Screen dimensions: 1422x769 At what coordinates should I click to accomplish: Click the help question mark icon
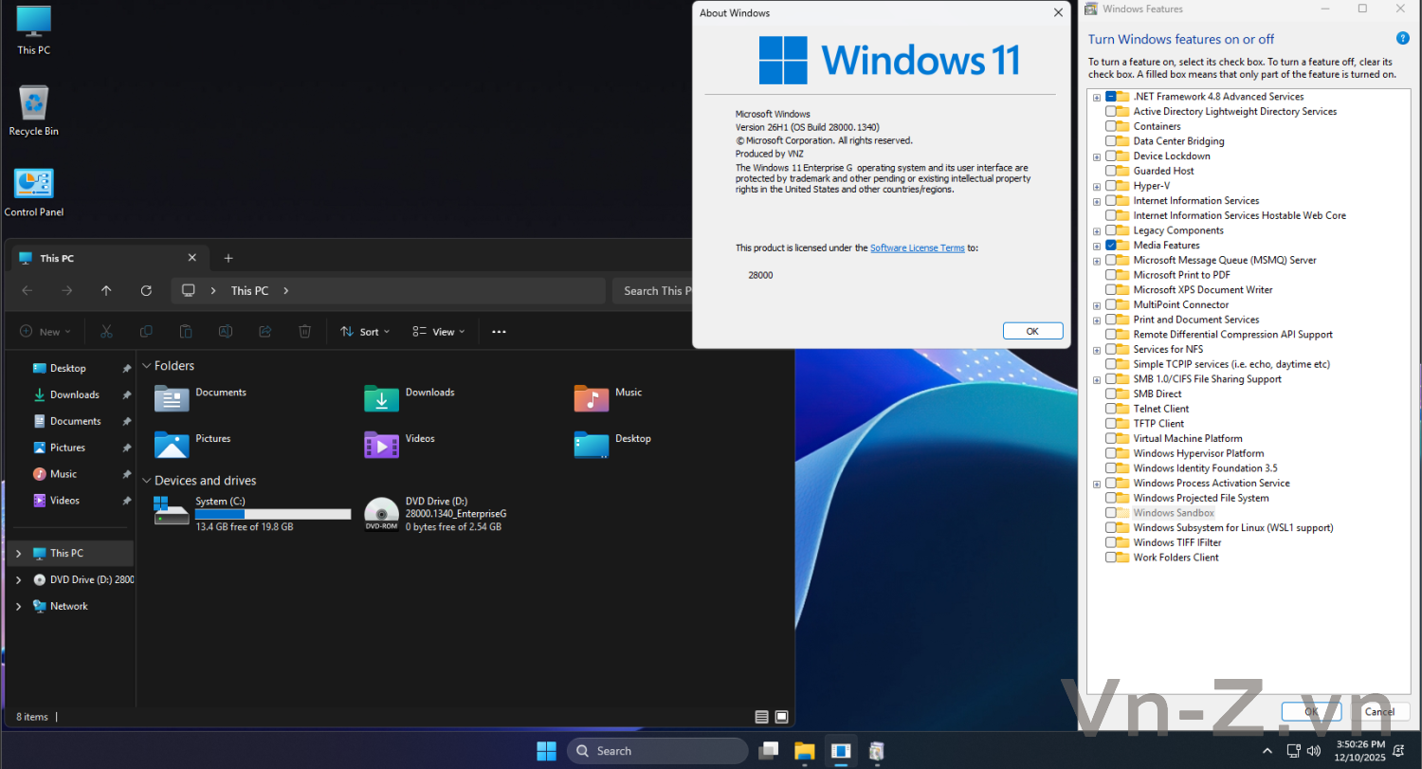1402,39
